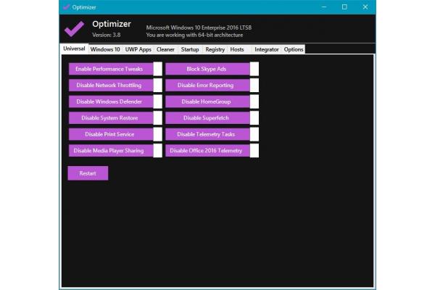Click Disable System Restore button
Screen dimensions: 435x290
click(x=111, y=118)
